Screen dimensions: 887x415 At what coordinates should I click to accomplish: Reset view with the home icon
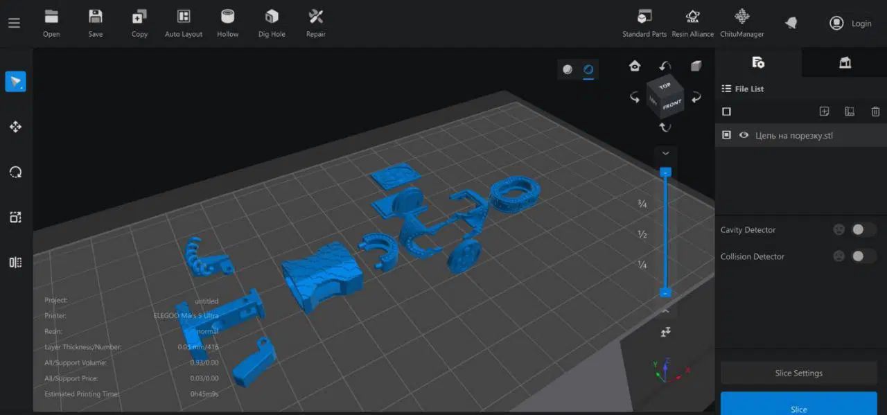coord(635,66)
